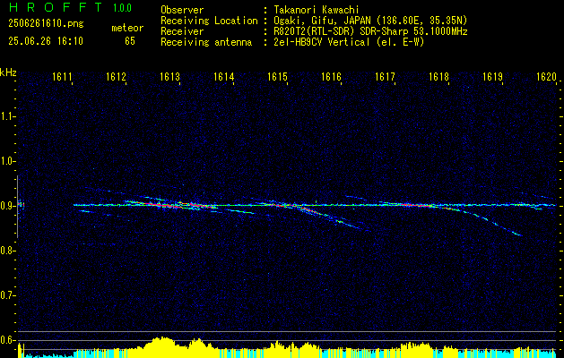Click the 1620 time axis marker

point(546,76)
